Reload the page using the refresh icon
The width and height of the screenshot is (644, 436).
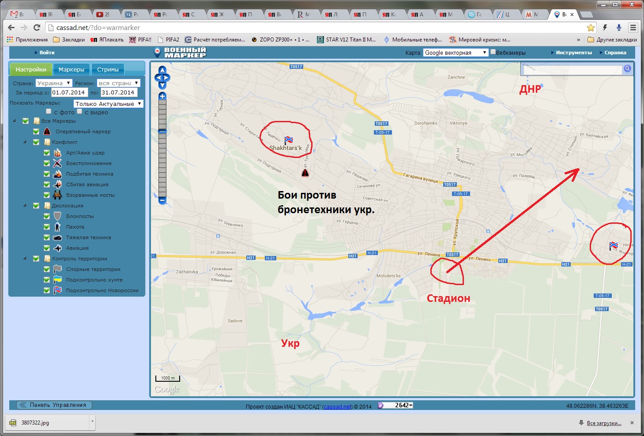[x=37, y=27]
